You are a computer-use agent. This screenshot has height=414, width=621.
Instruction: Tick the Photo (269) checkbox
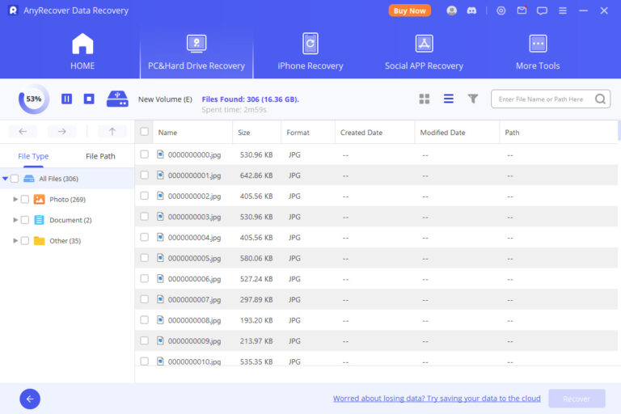point(25,199)
